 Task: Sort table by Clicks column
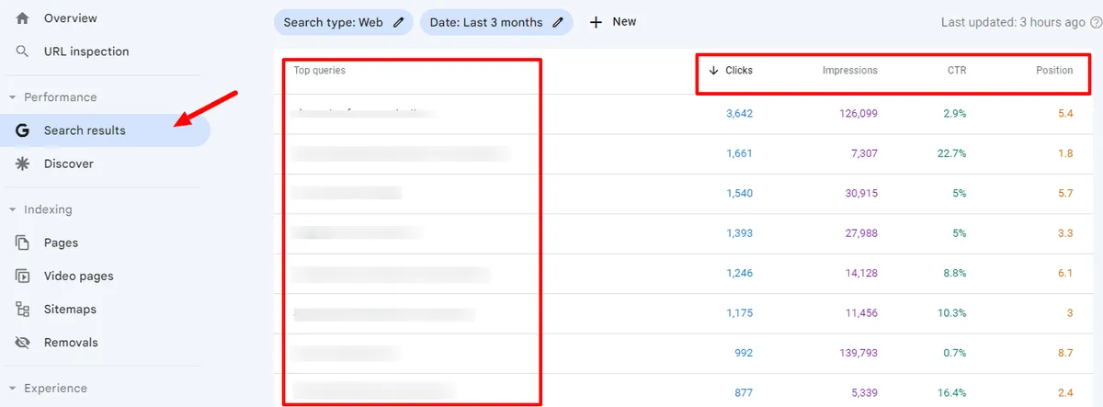[739, 70]
